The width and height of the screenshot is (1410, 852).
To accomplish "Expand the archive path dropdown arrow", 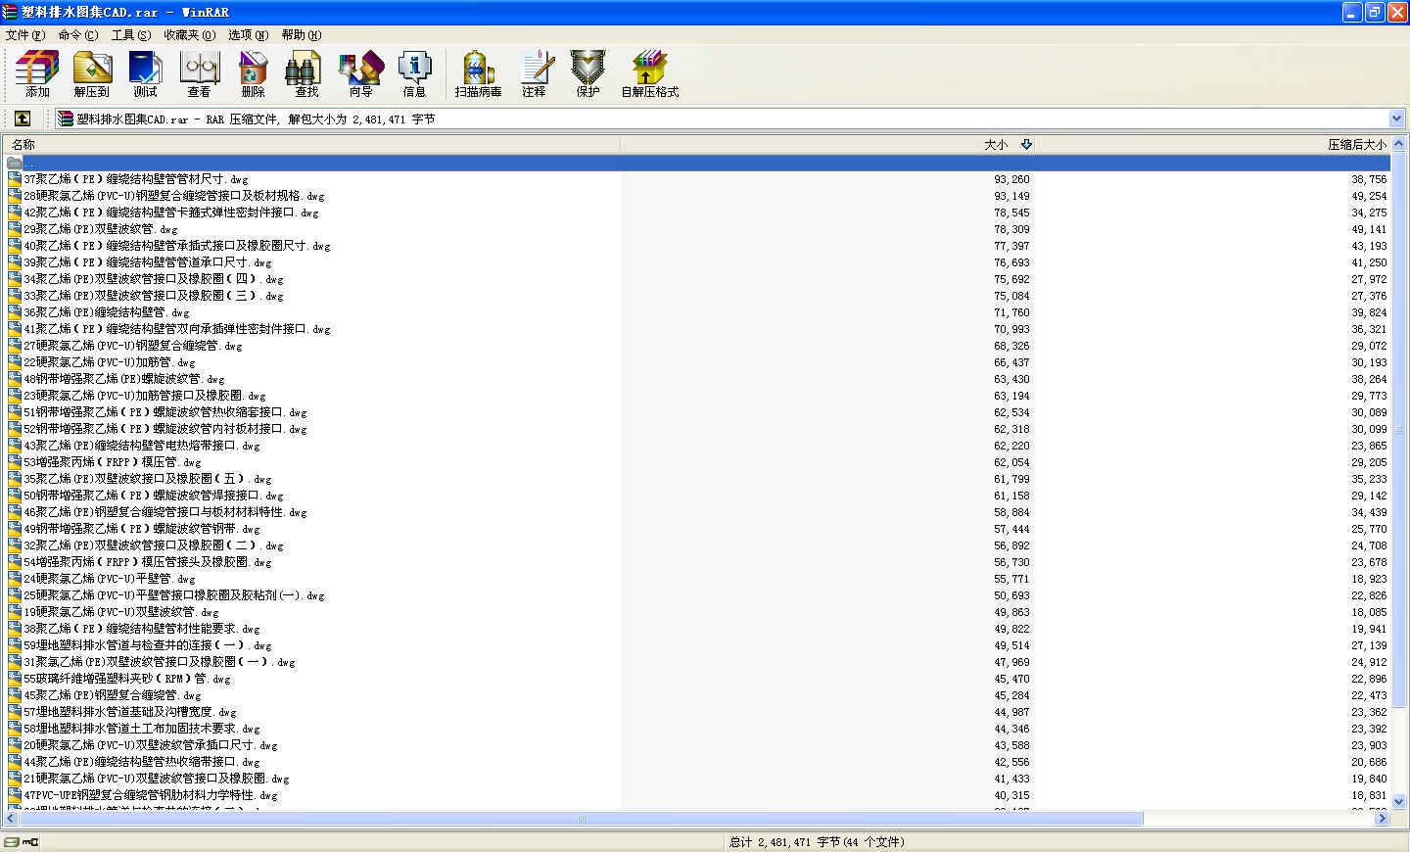I will click(x=1397, y=118).
